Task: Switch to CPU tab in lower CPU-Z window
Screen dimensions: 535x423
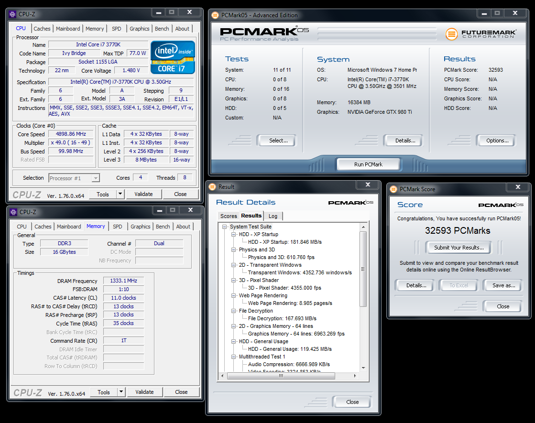Action: [x=22, y=227]
